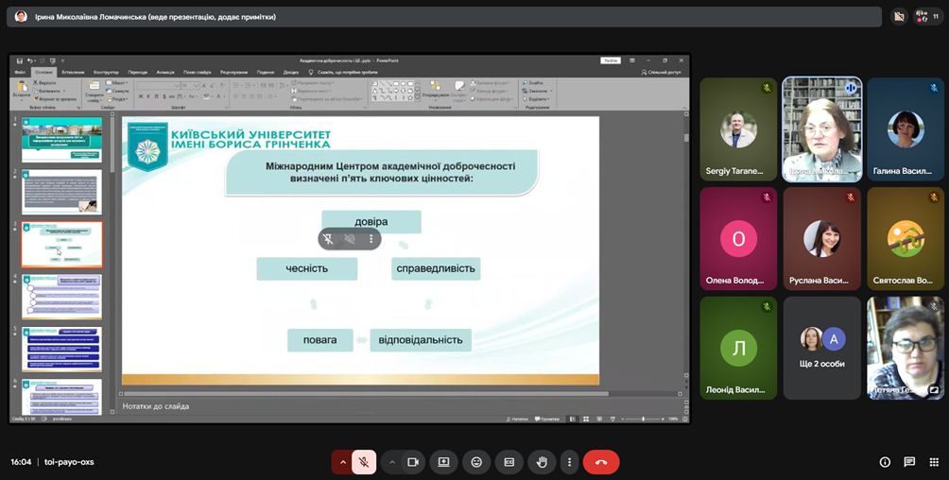Toggle the camera on or off
The image size is (949, 480).
(x=412, y=462)
